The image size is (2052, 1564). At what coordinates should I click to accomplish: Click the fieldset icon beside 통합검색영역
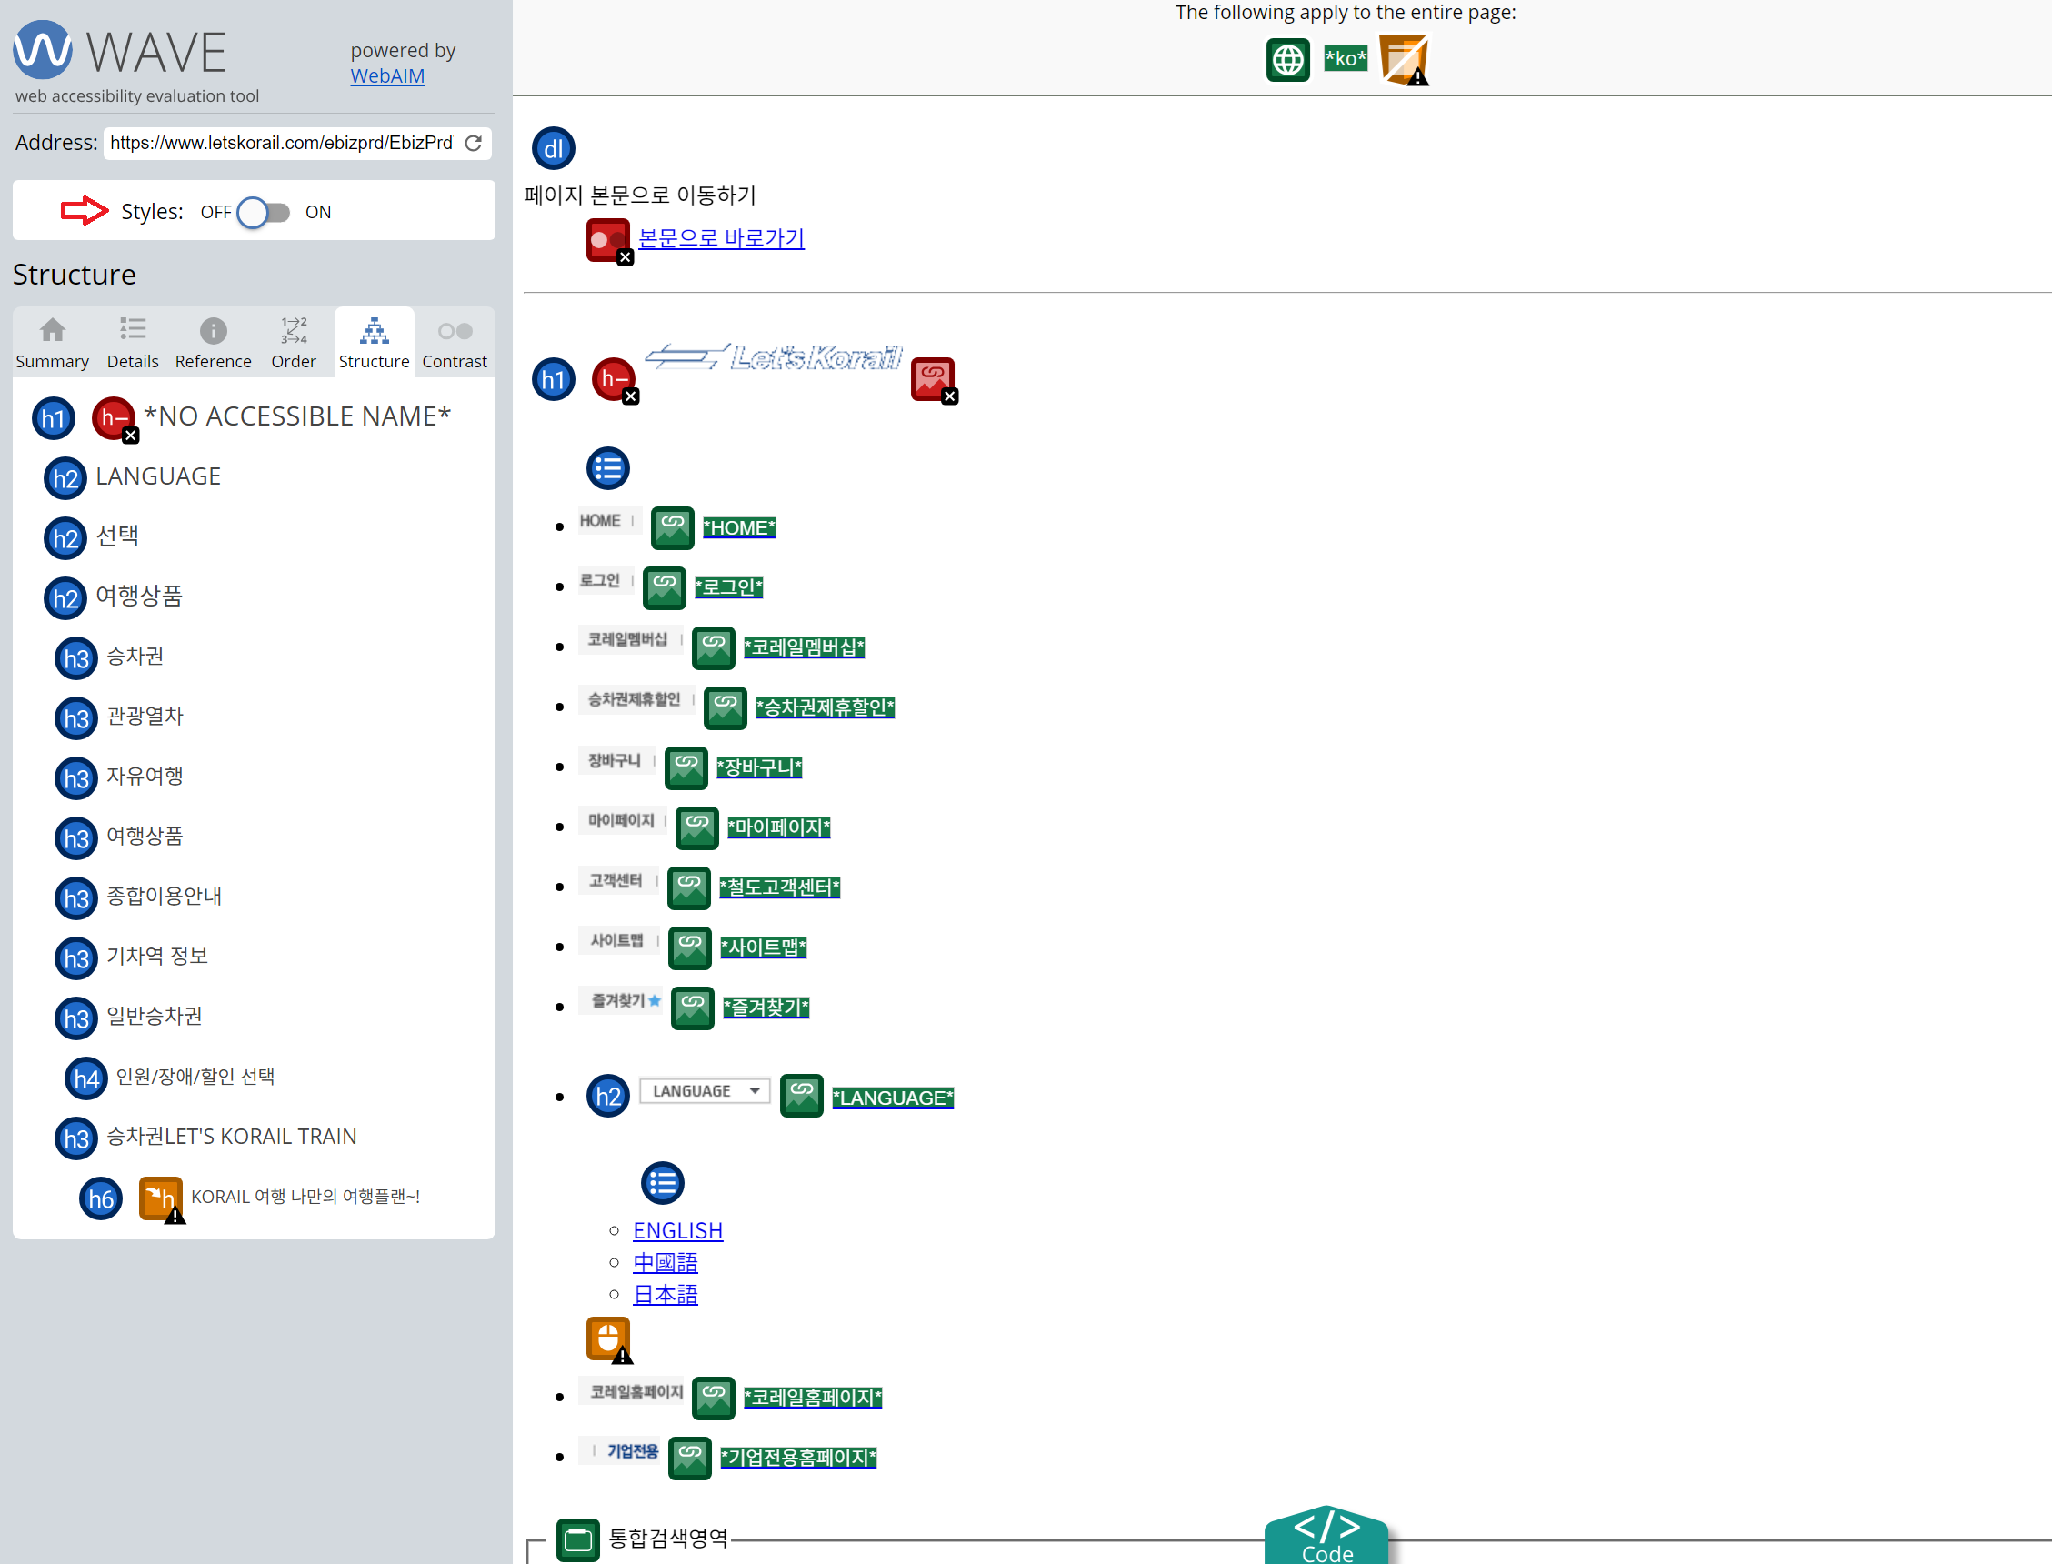click(x=578, y=1539)
